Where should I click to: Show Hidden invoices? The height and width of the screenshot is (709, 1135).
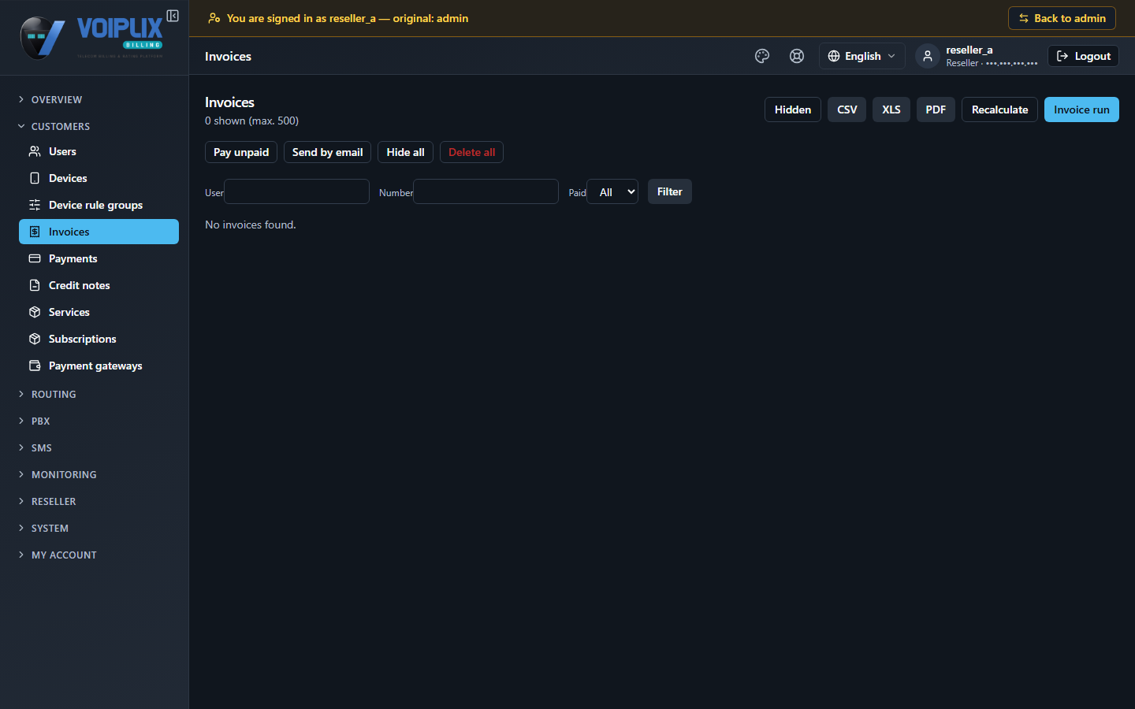pyautogui.click(x=793, y=110)
